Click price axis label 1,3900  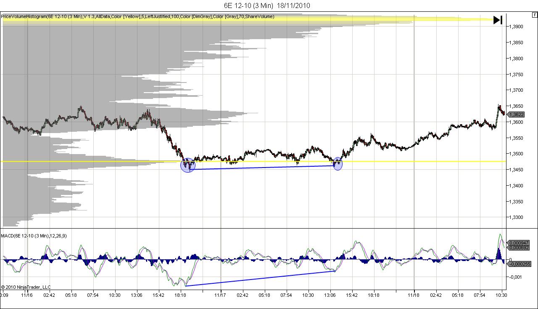tap(517, 27)
